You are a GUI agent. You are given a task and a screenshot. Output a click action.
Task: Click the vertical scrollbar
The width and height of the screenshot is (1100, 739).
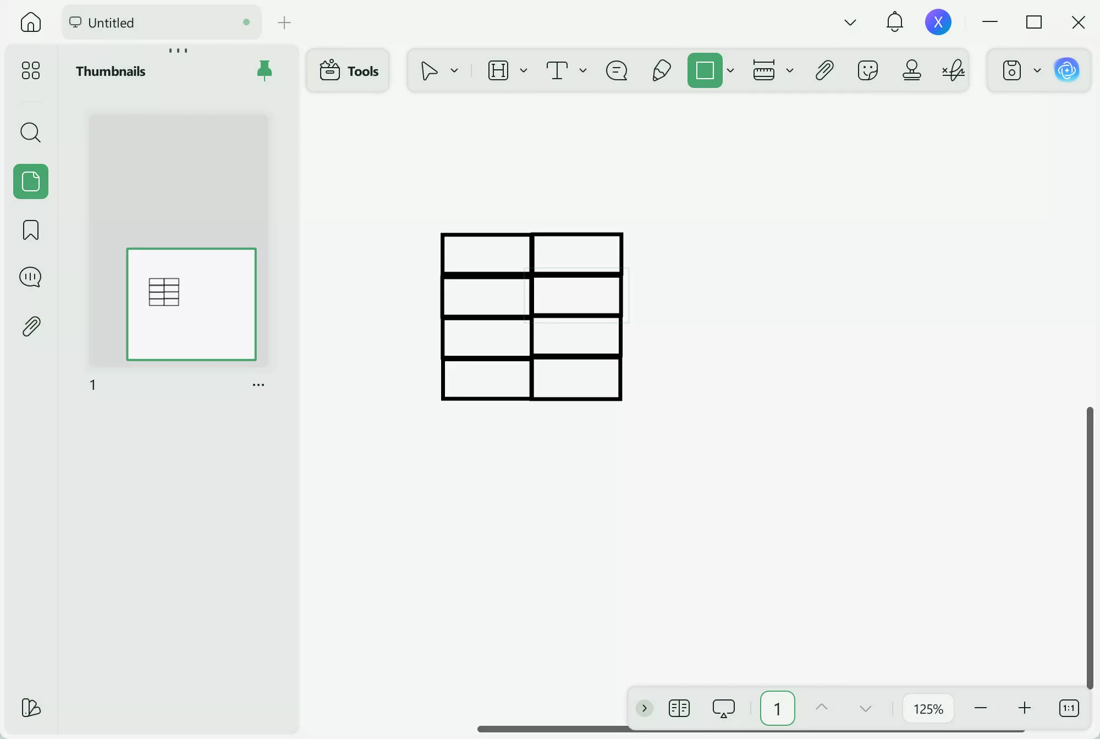1090,548
